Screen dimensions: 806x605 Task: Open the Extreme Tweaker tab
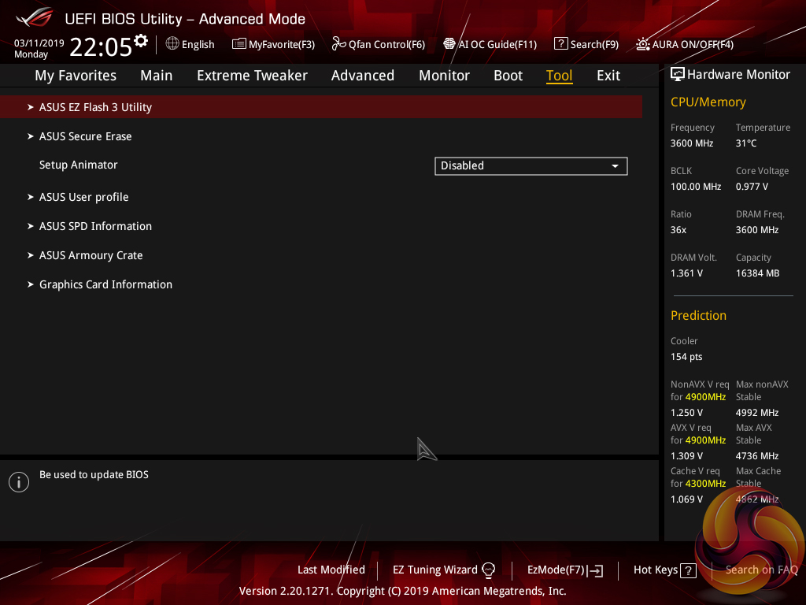click(x=252, y=75)
